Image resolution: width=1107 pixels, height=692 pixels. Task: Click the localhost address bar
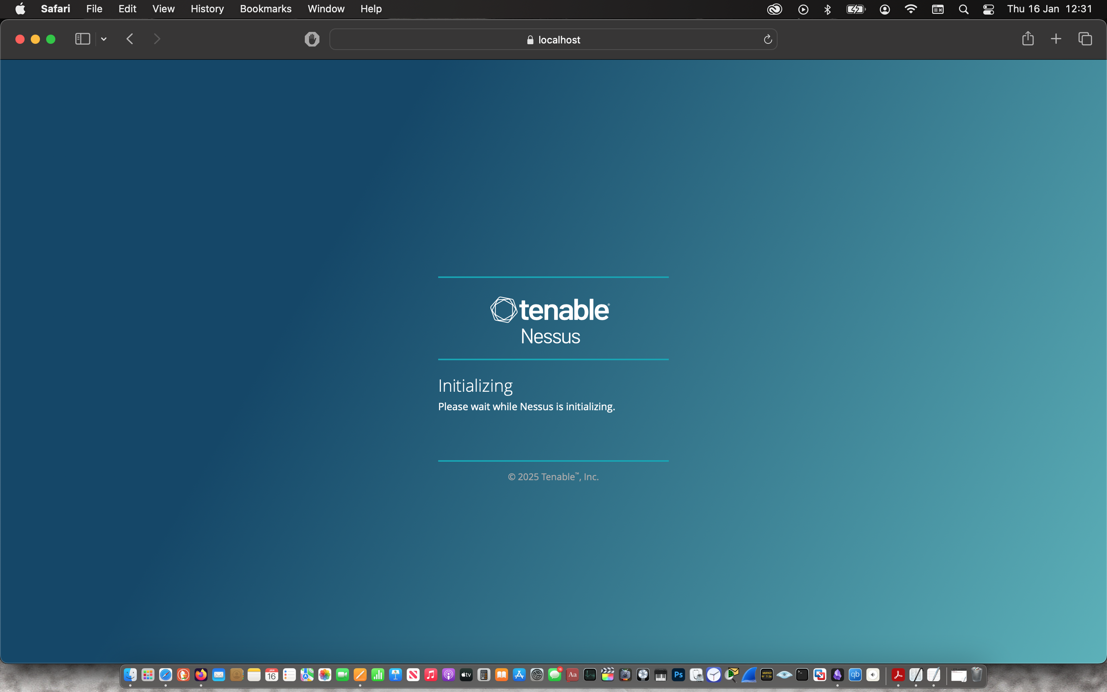coord(553,40)
